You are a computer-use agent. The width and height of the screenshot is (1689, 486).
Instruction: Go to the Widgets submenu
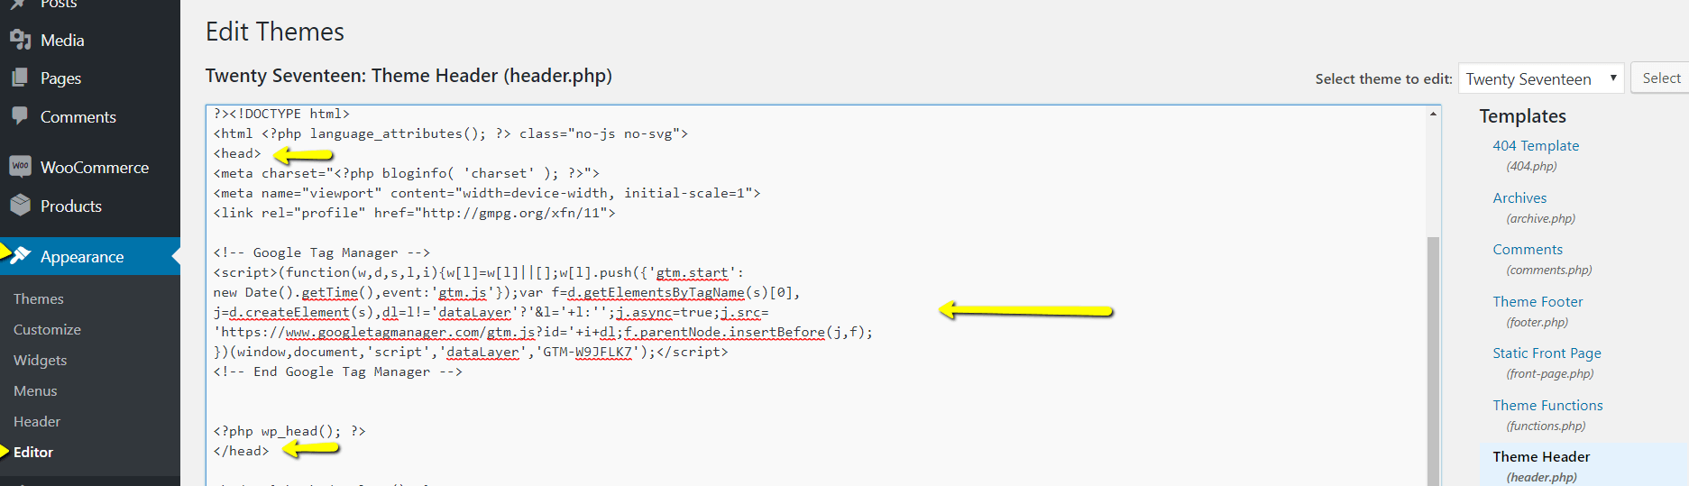click(x=41, y=360)
